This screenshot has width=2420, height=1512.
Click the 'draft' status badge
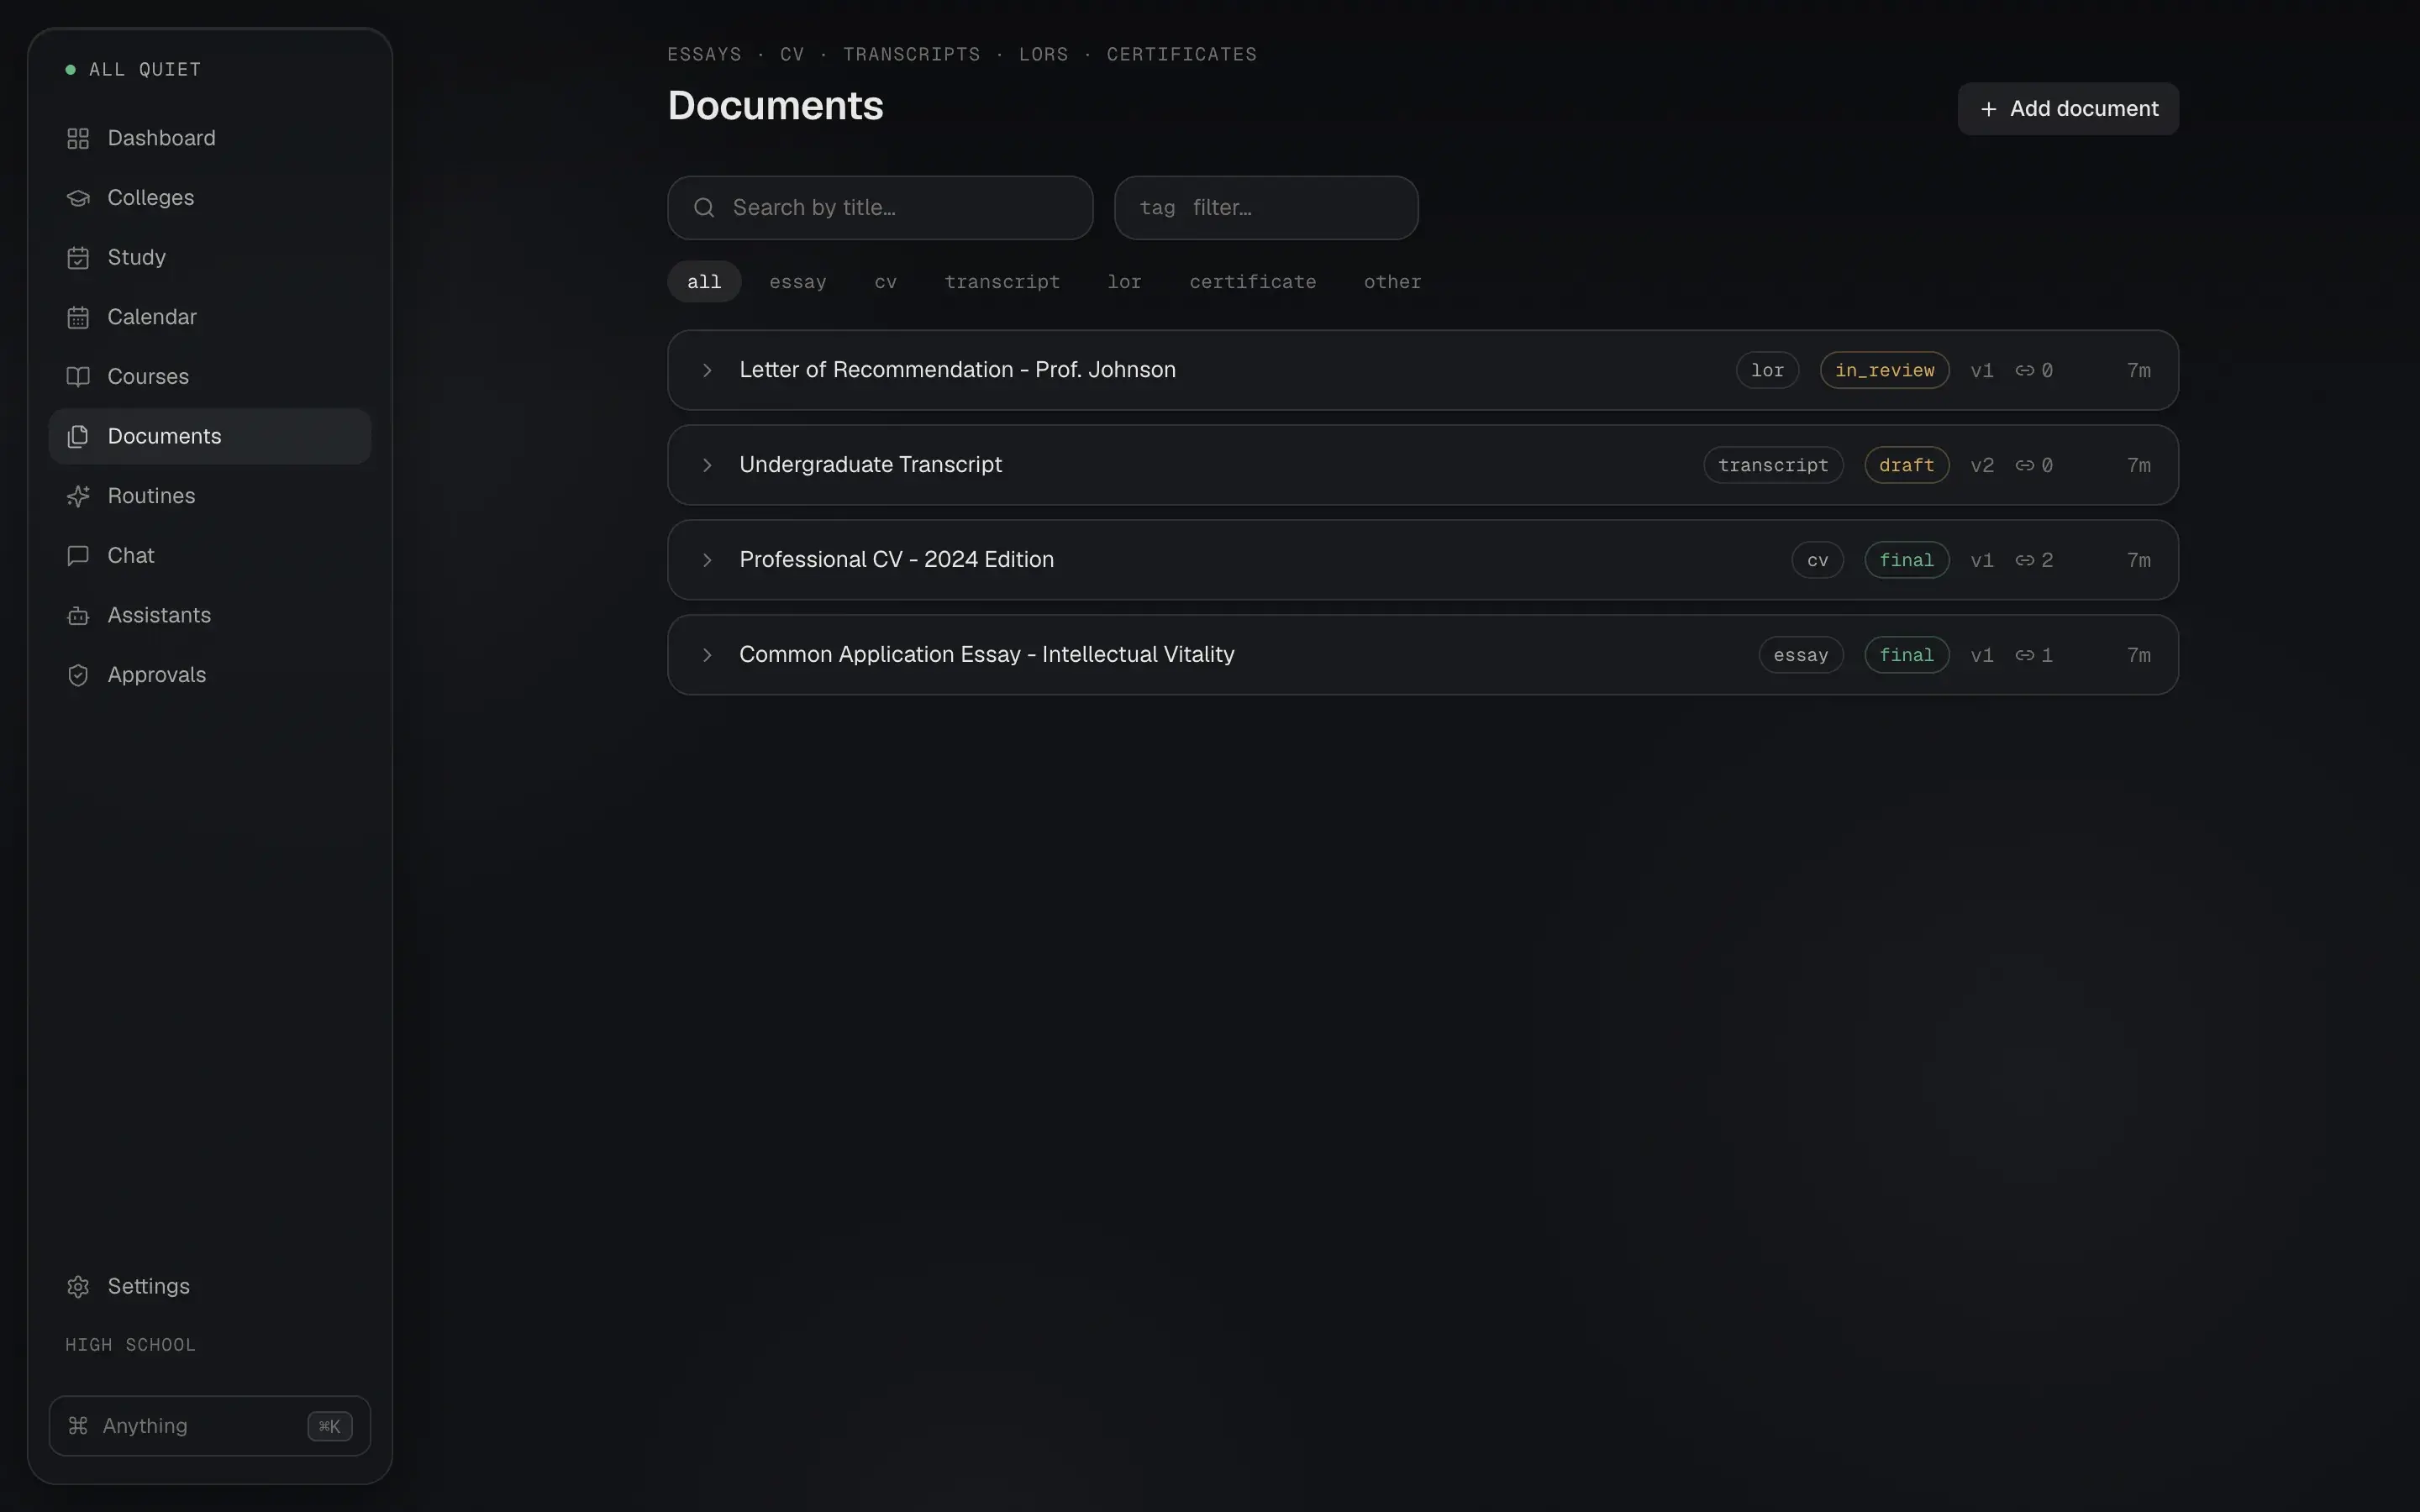[x=1906, y=465]
